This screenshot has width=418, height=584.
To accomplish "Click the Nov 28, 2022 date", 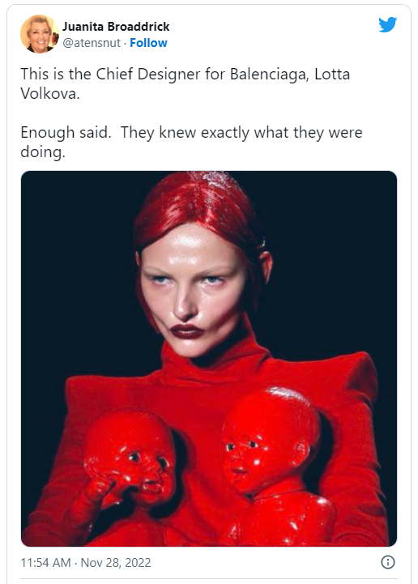I will click(x=116, y=562).
